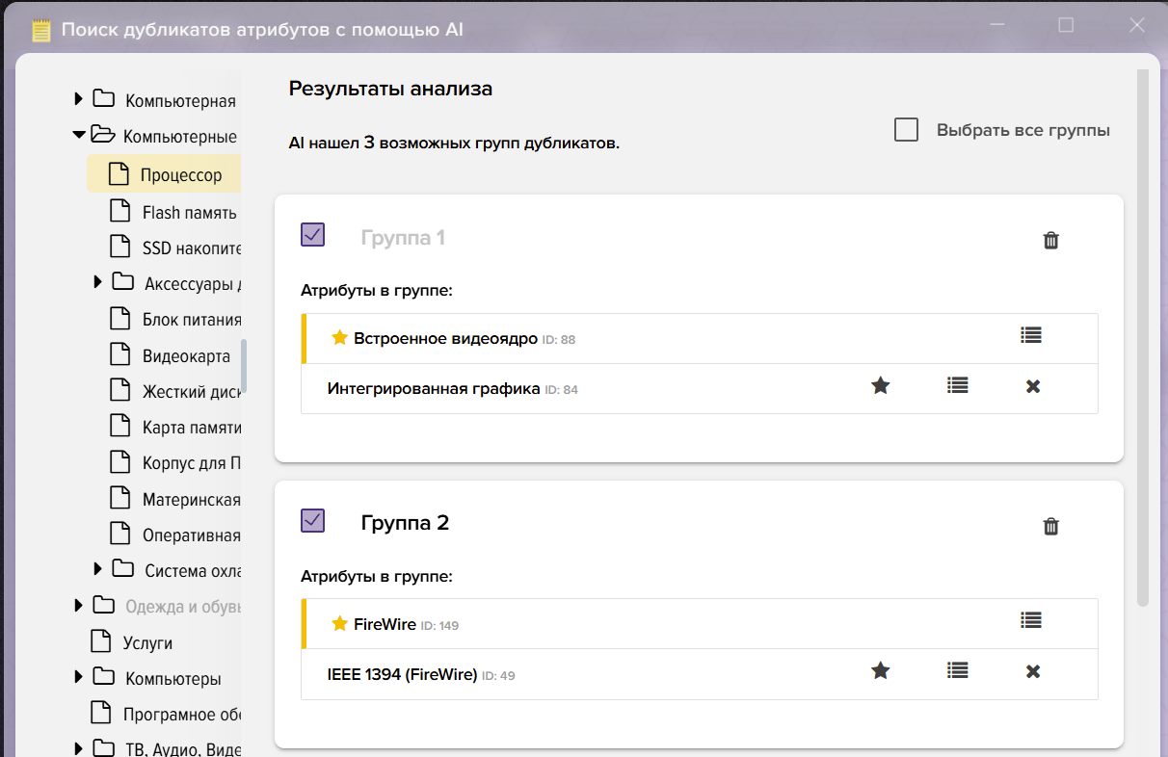This screenshot has height=757, width=1168.
Task: Uncheck the Группа 1 checkbox
Action: tap(312, 234)
